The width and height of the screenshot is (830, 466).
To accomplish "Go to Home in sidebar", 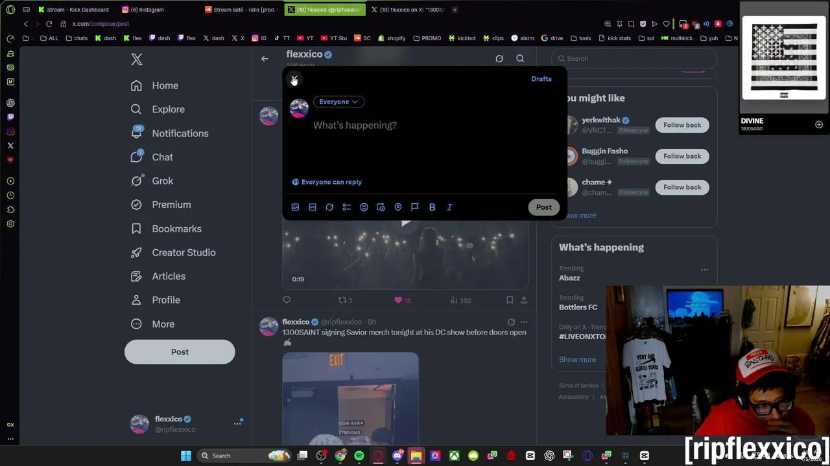I will coord(154,85).
